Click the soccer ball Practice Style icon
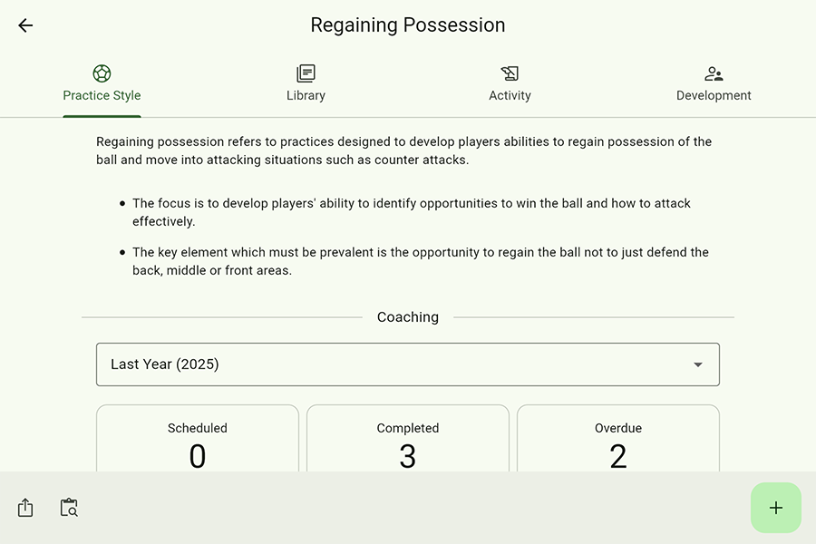Screen dimensions: 816x544 (102, 73)
